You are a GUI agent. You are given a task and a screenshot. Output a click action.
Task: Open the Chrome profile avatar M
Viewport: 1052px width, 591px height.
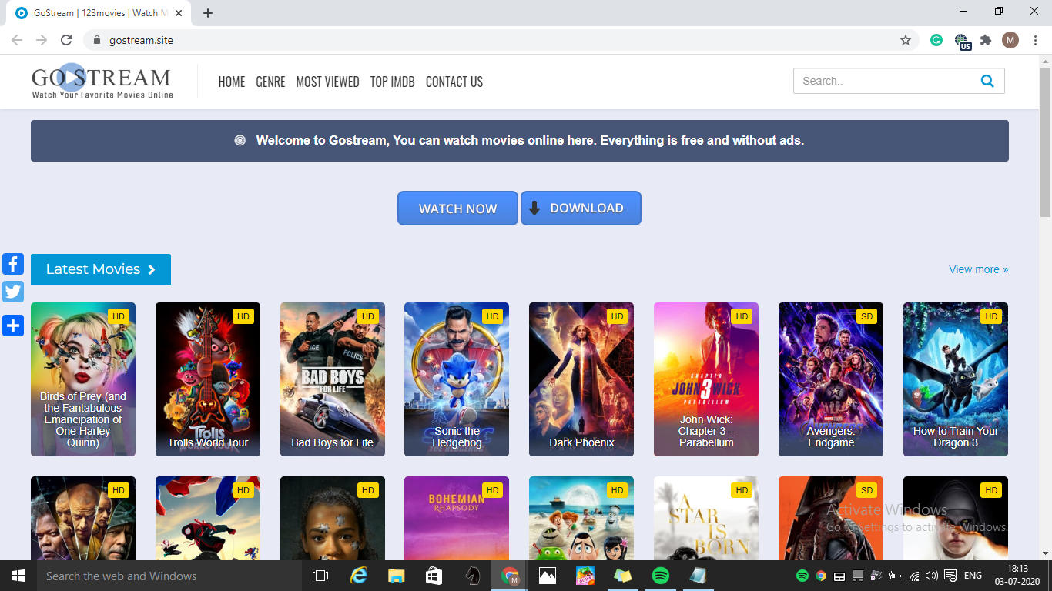point(1010,40)
